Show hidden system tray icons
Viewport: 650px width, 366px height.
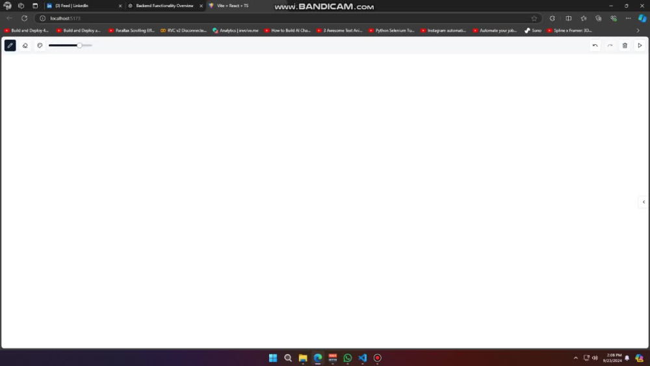[x=575, y=358]
